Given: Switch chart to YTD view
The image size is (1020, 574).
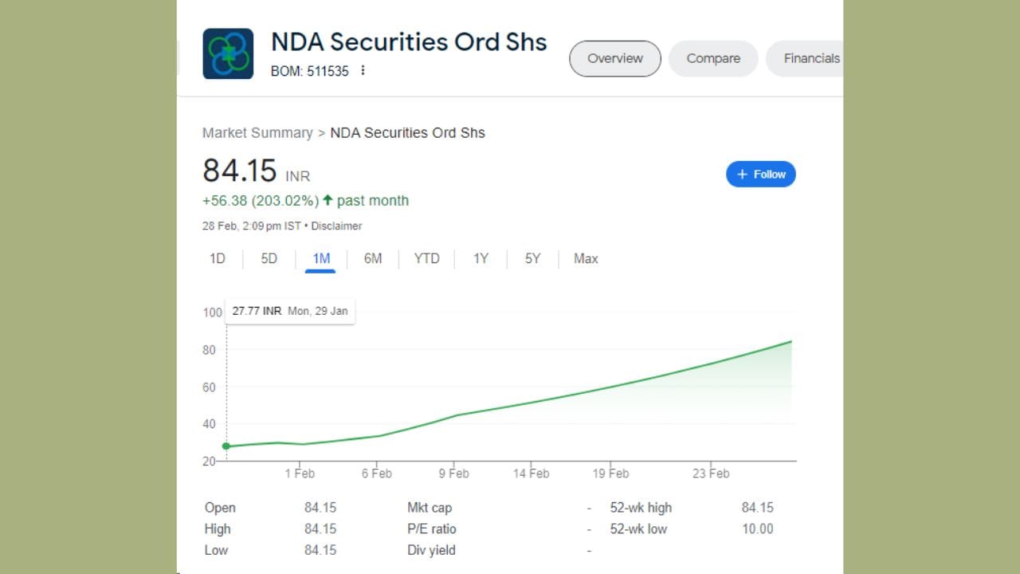Looking at the screenshot, I should [x=426, y=258].
